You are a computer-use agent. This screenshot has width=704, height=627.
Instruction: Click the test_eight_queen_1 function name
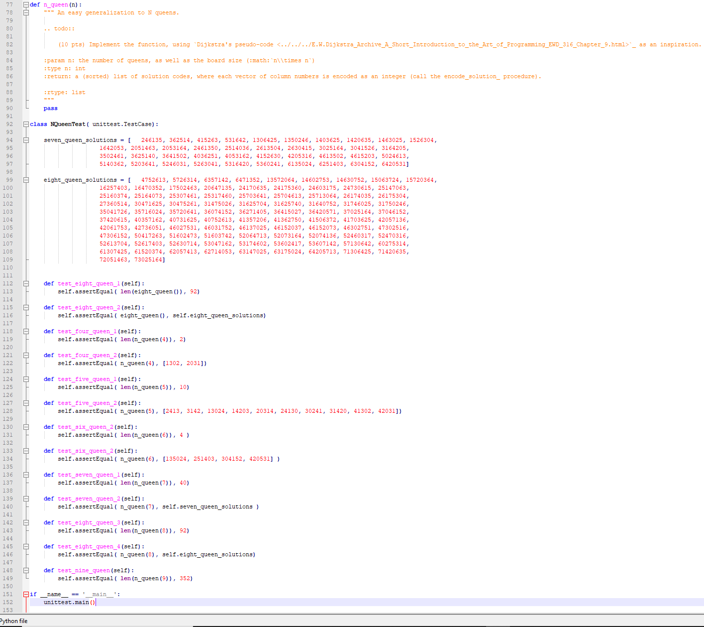click(89, 283)
